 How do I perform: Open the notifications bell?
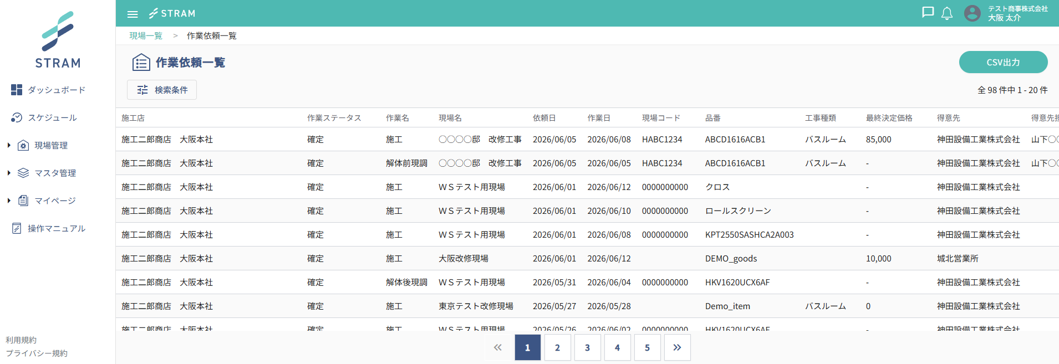tap(947, 13)
